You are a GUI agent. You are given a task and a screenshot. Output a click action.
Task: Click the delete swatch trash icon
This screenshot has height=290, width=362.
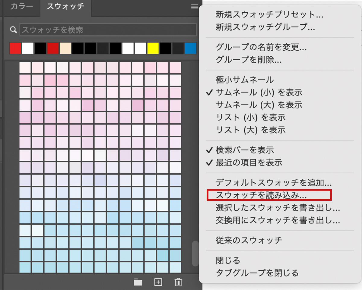[178, 282]
